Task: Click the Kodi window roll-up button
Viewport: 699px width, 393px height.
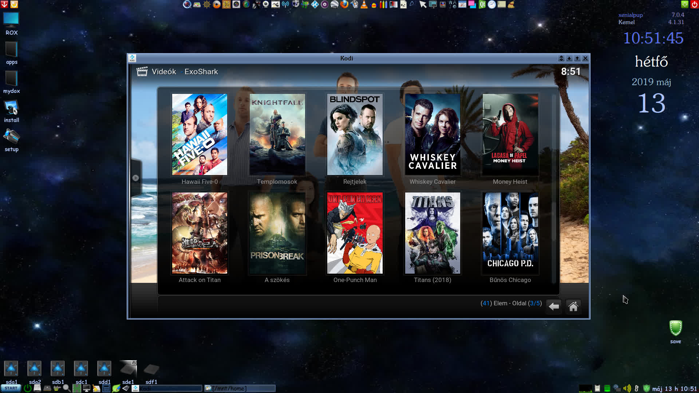Action: coord(561,58)
